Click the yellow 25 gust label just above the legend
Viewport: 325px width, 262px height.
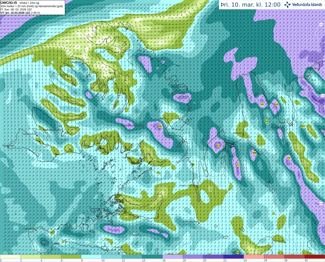238,252
